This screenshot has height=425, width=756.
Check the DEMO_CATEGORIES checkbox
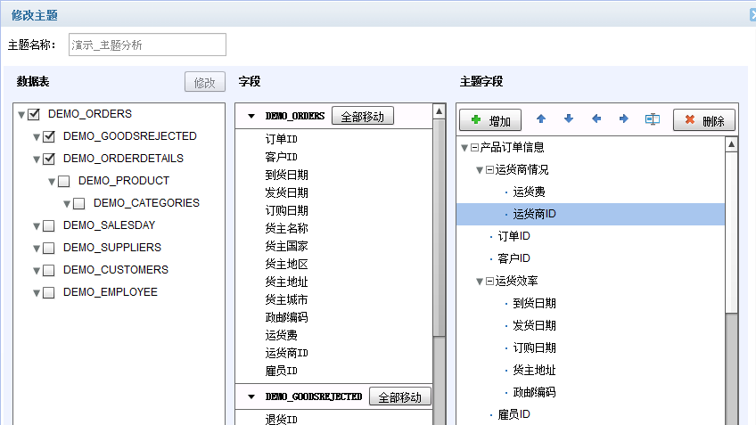click(79, 203)
